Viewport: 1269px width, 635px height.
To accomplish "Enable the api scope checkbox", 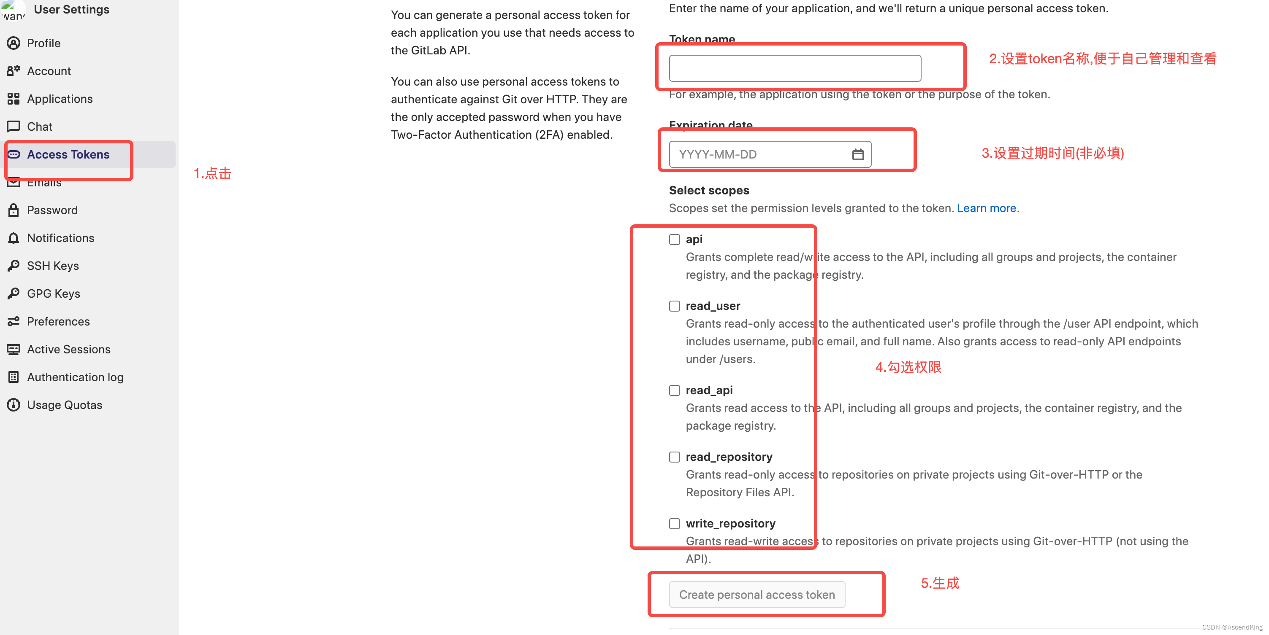I will click(x=675, y=238).
